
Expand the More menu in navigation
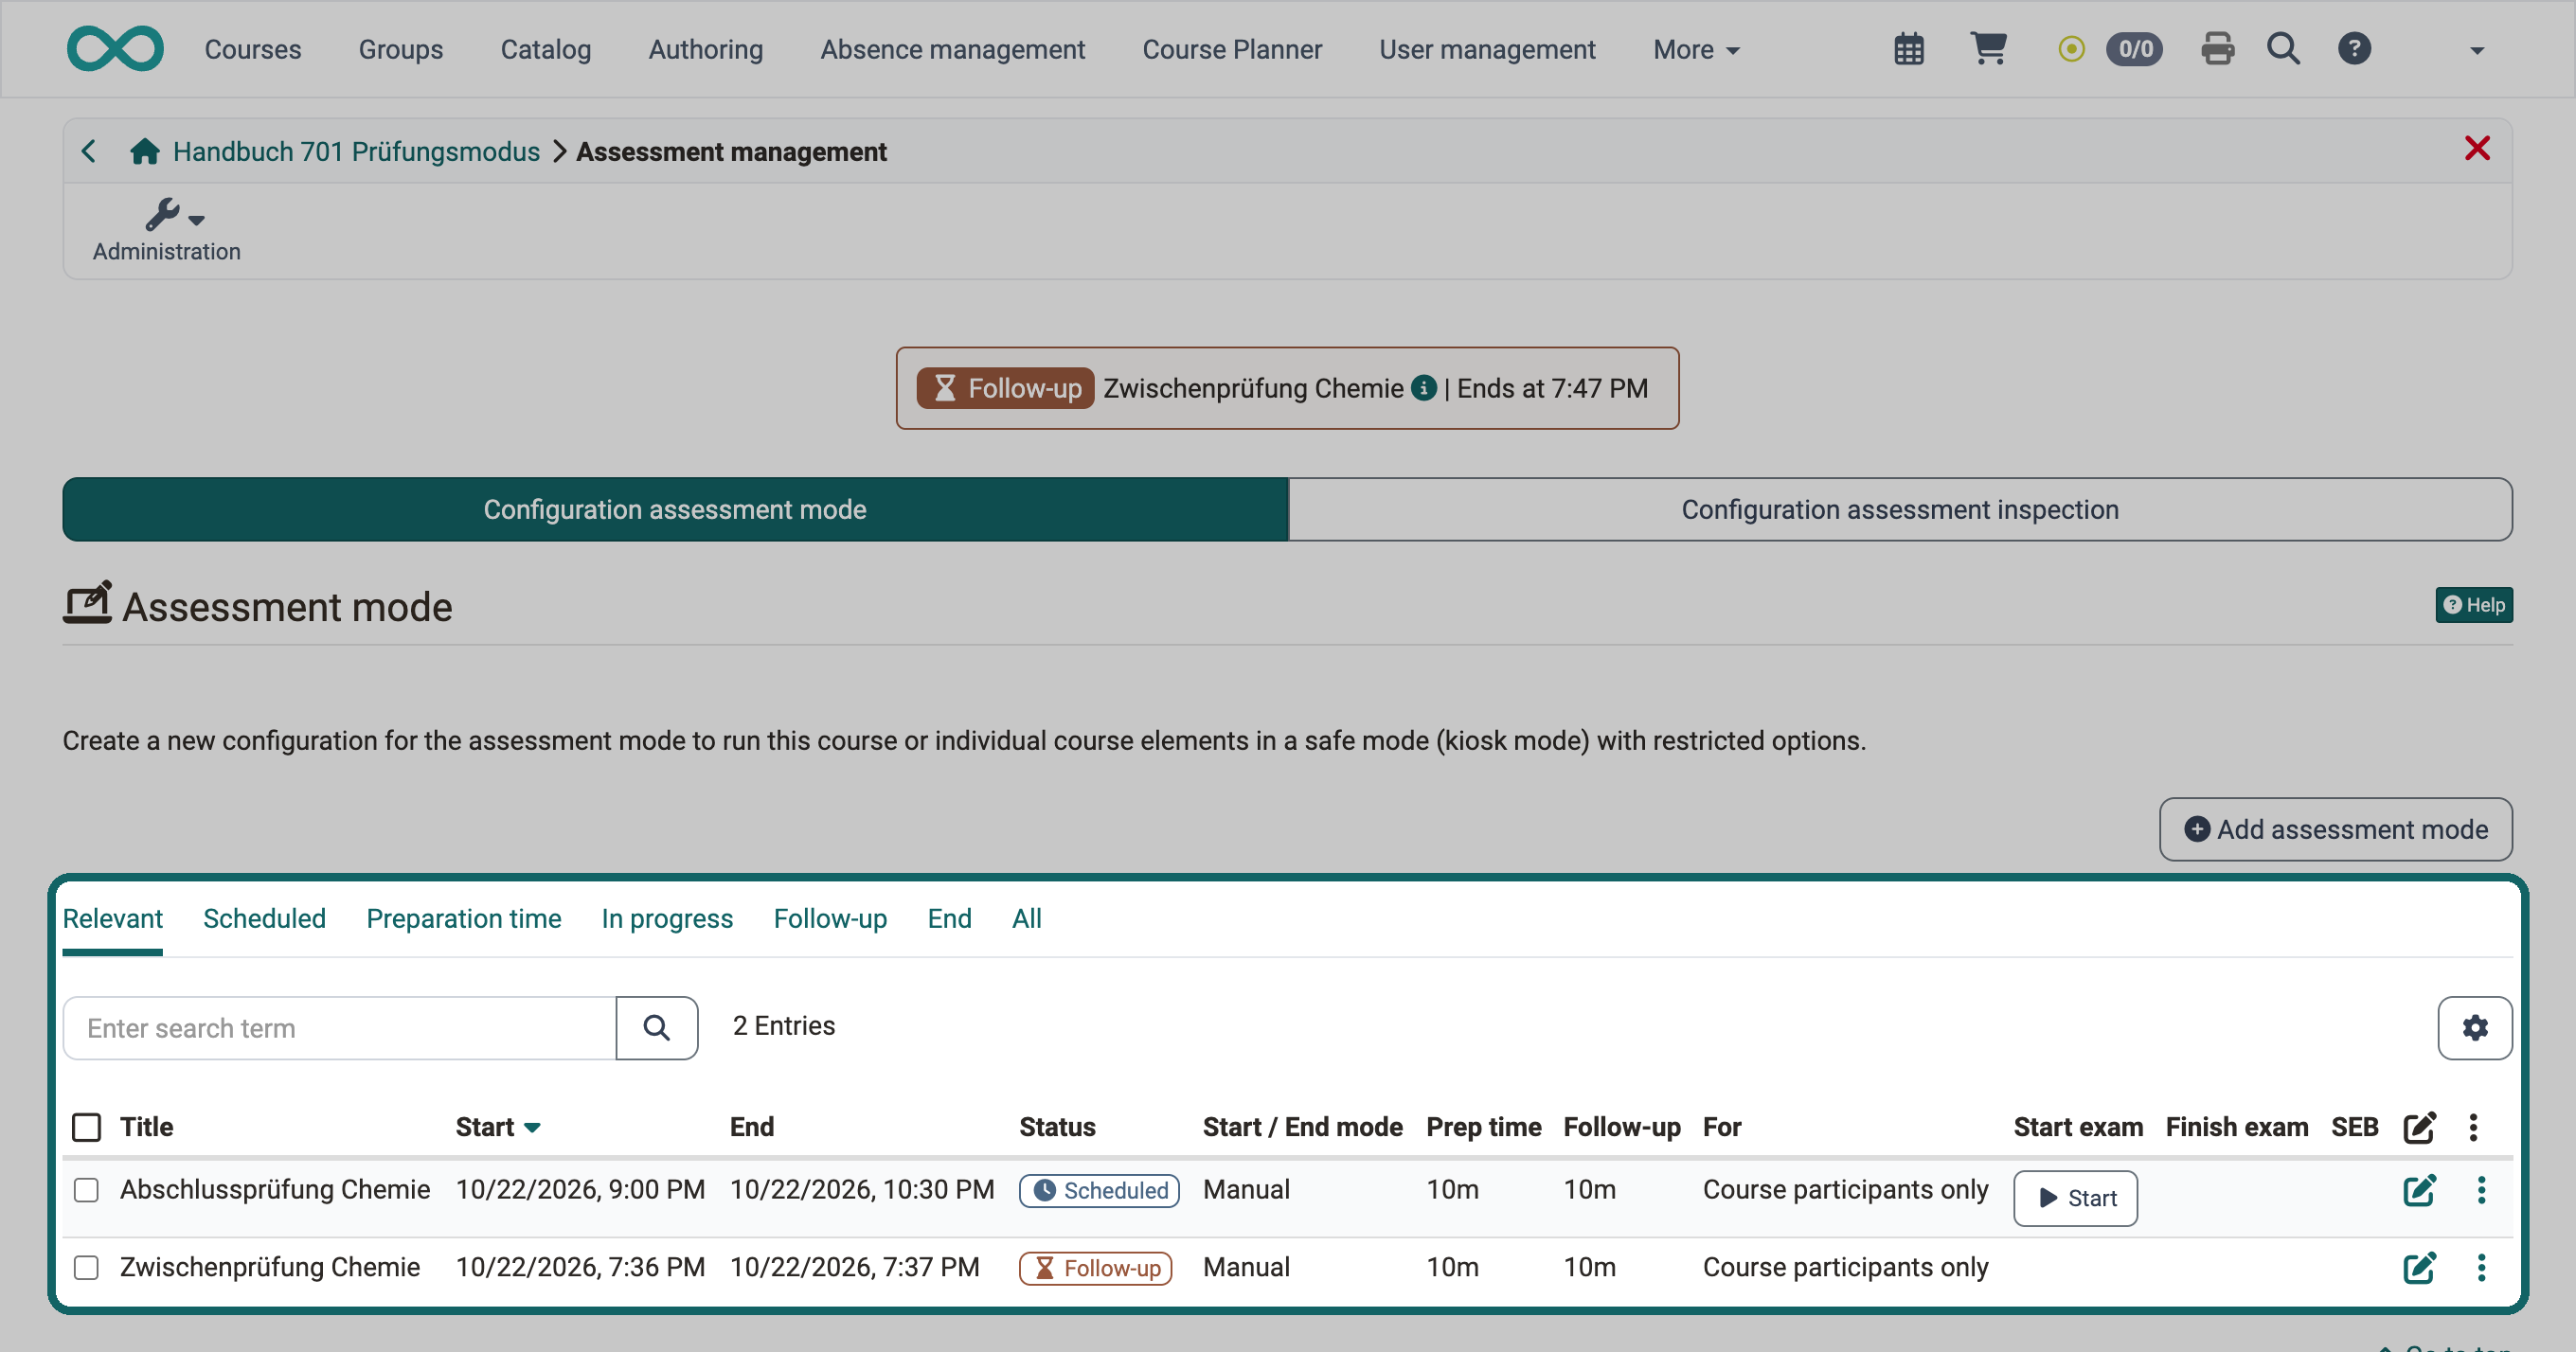(x=1696, y=49)
